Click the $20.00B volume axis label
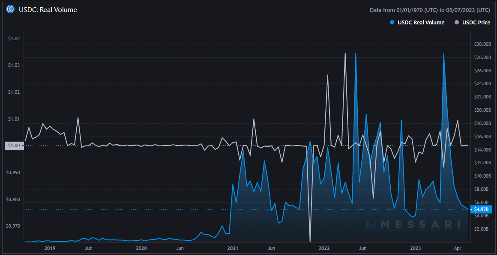The image size is (497, 255). [x=482, y=110]
